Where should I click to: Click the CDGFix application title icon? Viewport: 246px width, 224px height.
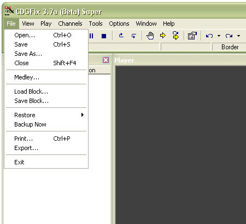click(9, 11)
